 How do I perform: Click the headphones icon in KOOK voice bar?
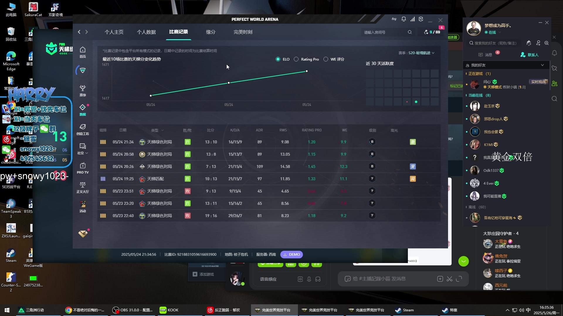(318, 279)
